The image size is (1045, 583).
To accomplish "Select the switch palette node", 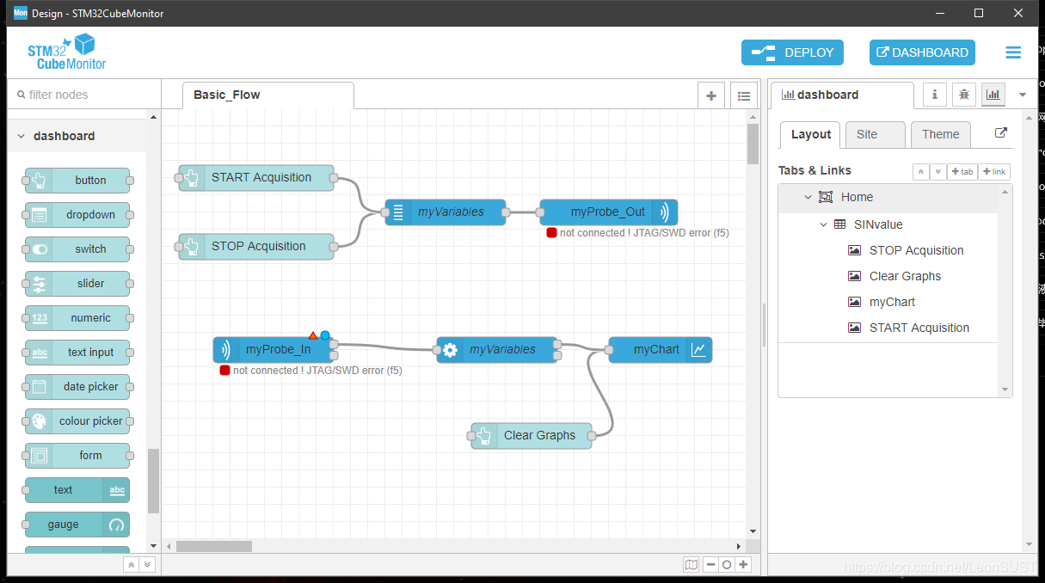I will [77, 249].
